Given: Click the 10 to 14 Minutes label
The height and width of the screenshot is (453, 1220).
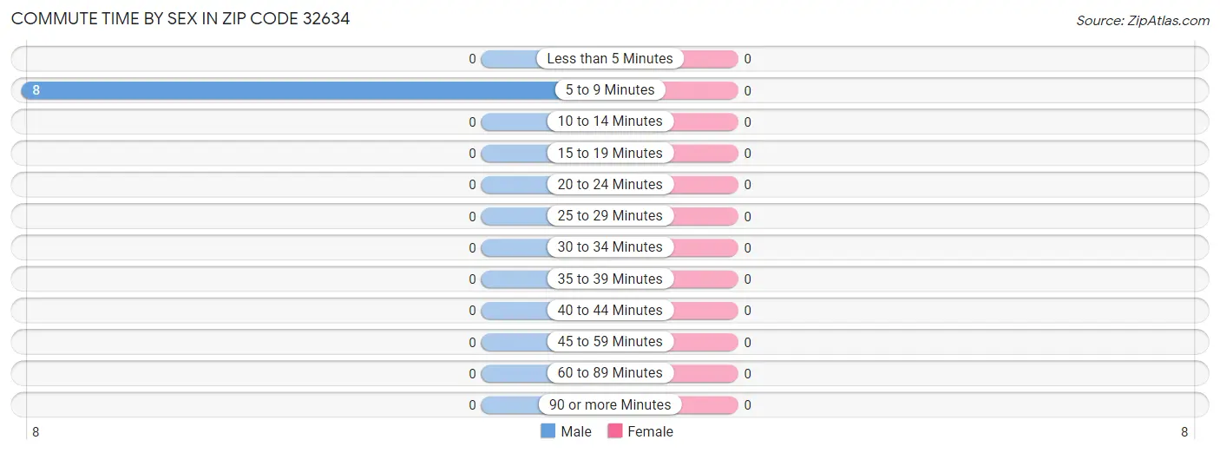Looking at the screenshot, I should coord(610,121).
